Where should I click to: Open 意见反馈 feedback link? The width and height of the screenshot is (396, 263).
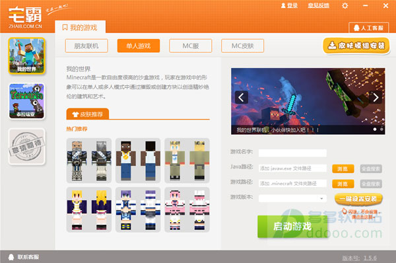(x=318, y=5)
